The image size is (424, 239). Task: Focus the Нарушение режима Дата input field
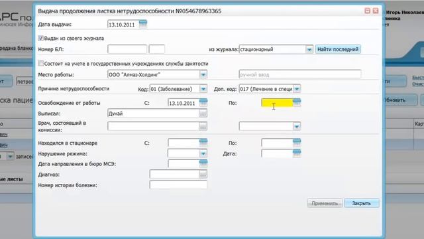277,153
